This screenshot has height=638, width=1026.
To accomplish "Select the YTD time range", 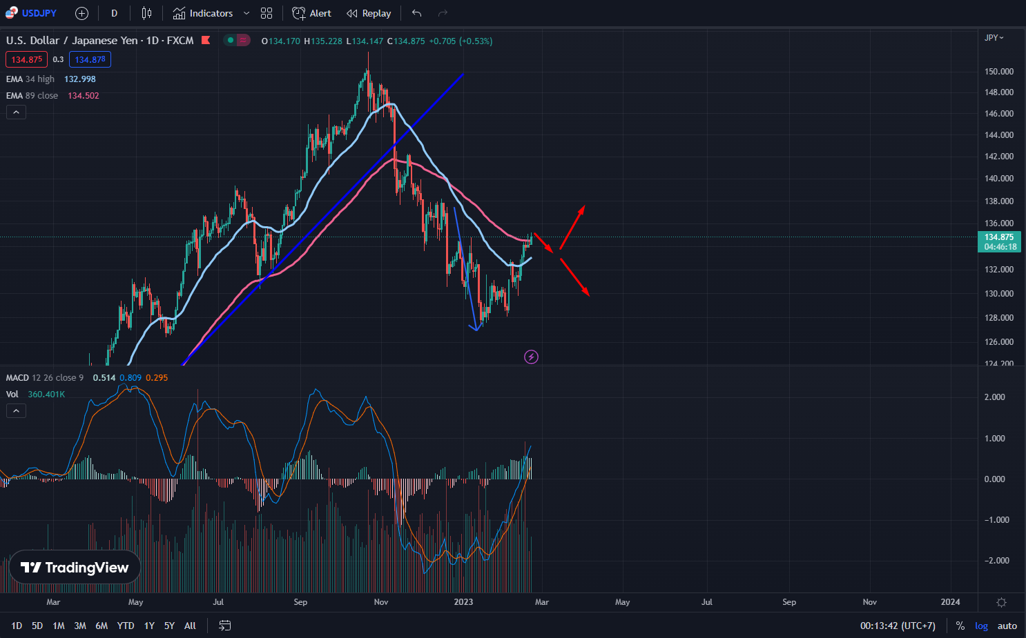I will click(x=126, y=626).
